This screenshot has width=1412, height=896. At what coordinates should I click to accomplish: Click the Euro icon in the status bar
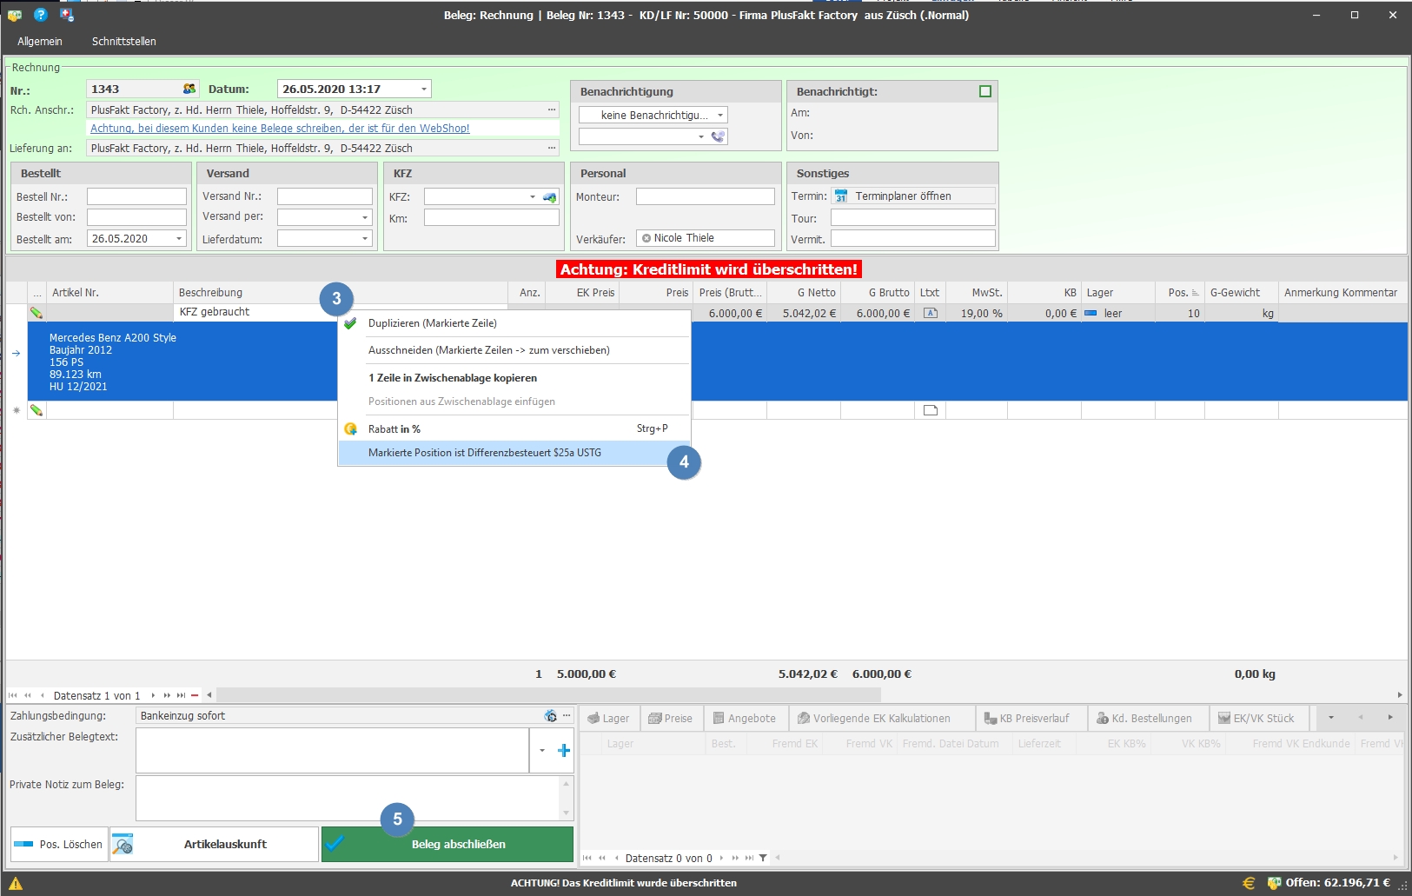pos(1249,883)
